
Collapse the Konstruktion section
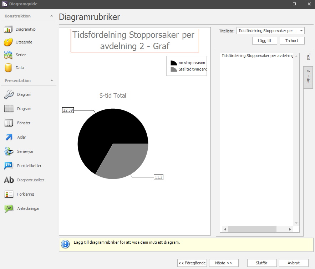[x=52, y=16]
